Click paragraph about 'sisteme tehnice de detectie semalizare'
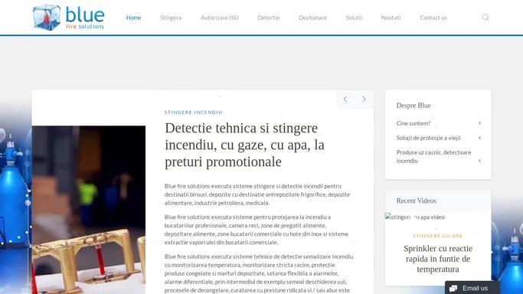Image resolution: width=523 pixels, height=294 pixels. (x=259, y=273)
